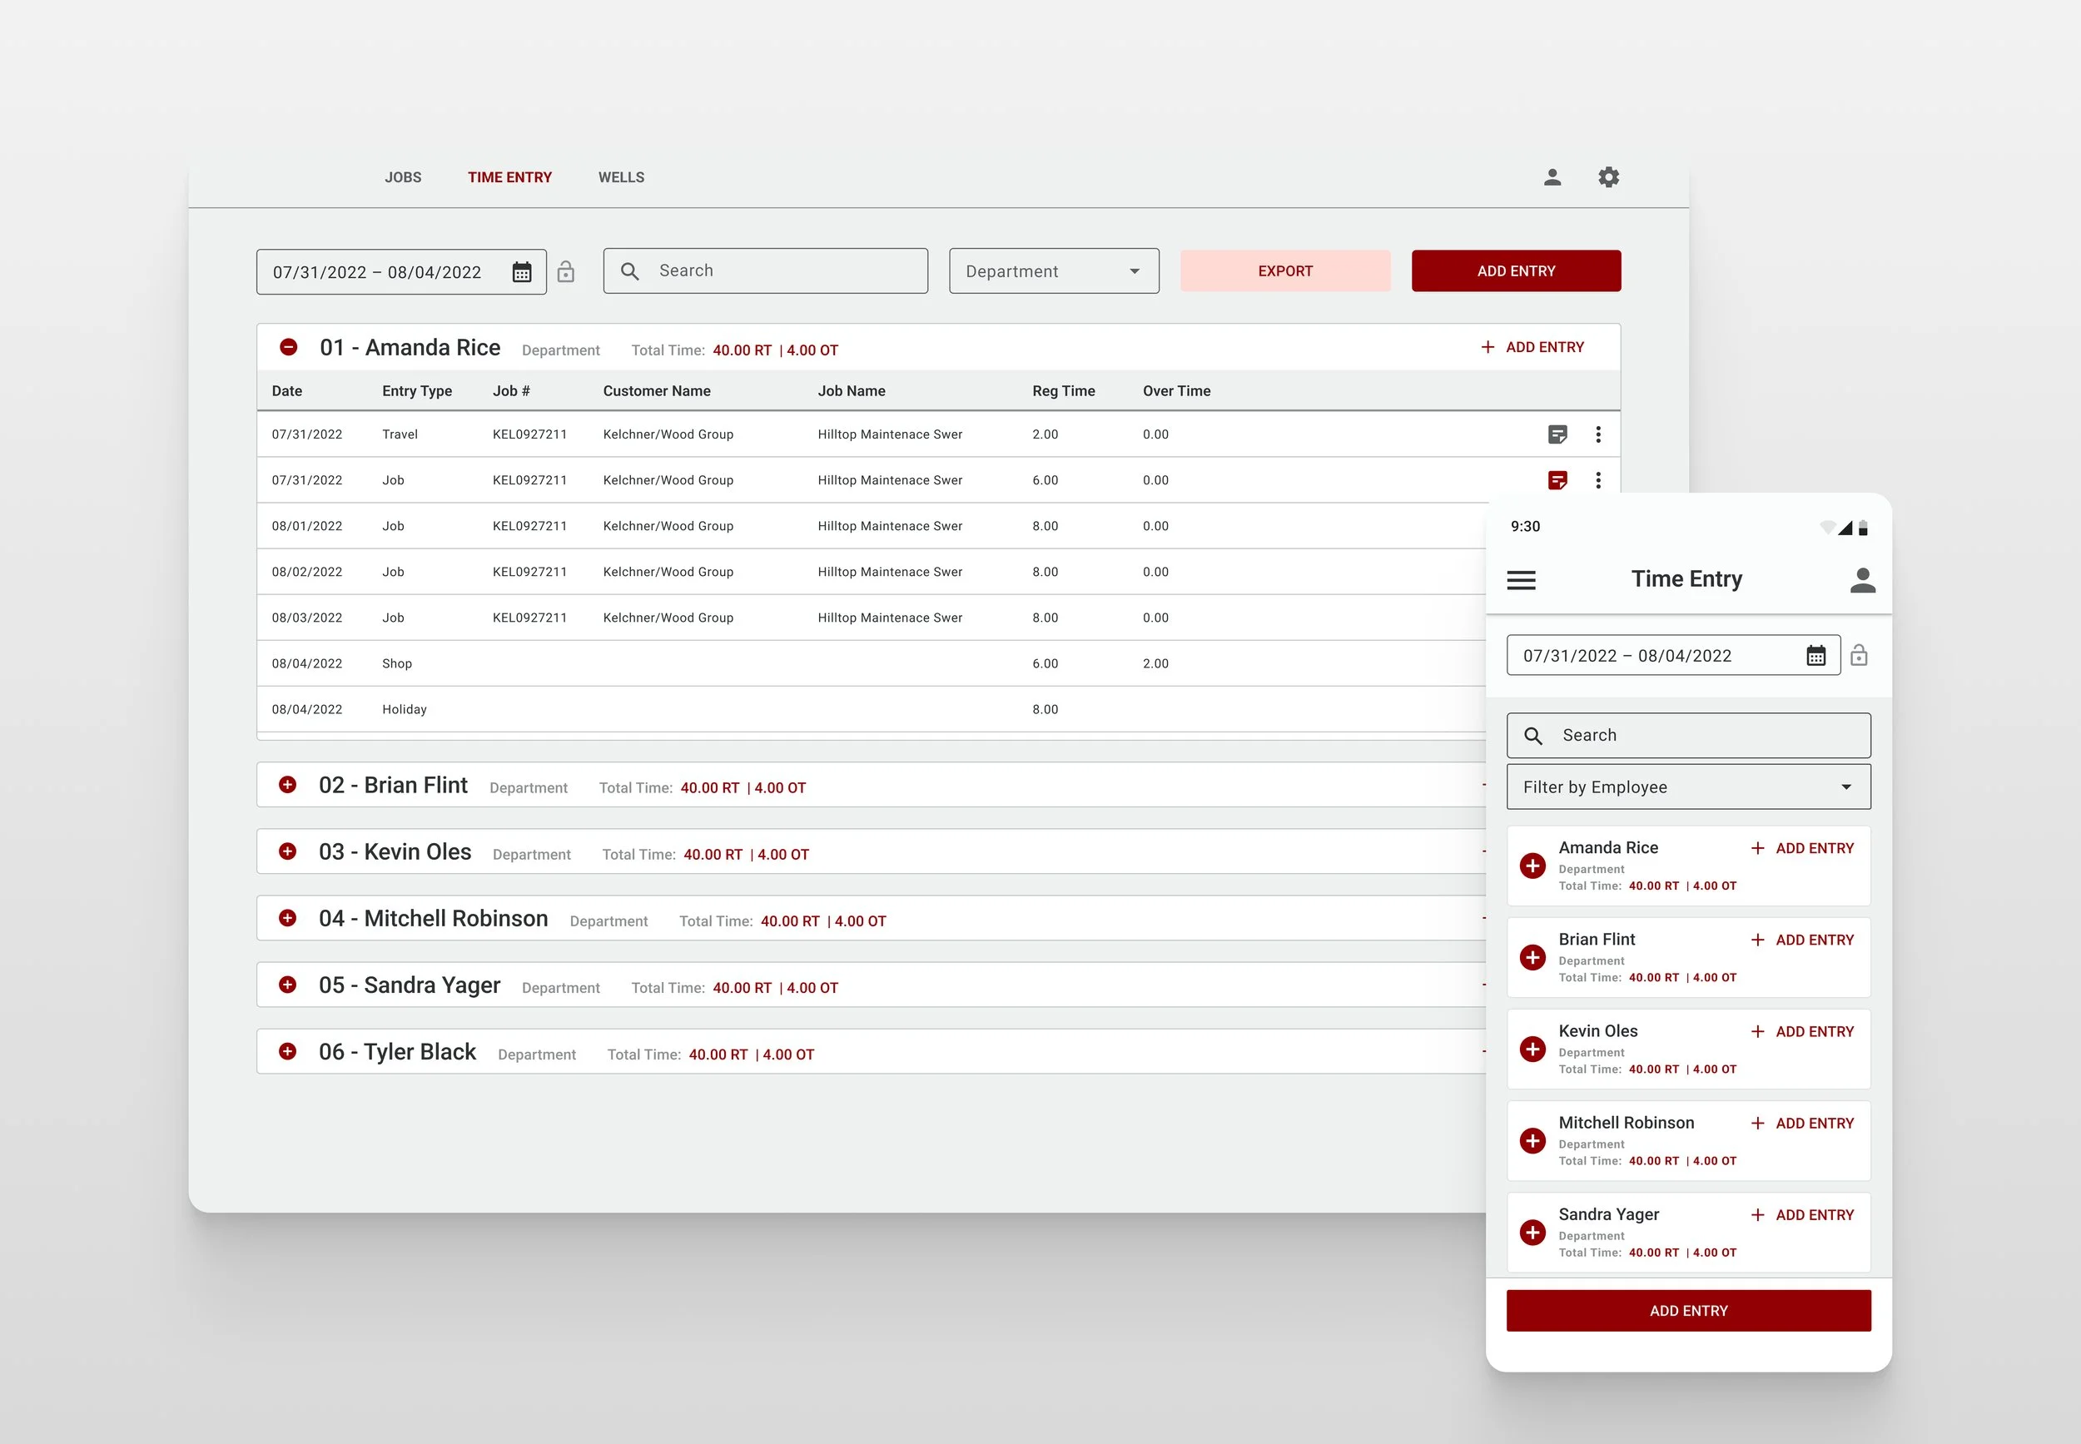The height and width of the screenshot is (1444, 2081).
Task: Open the Department dropdown filter
Action: pos(1053,271)
